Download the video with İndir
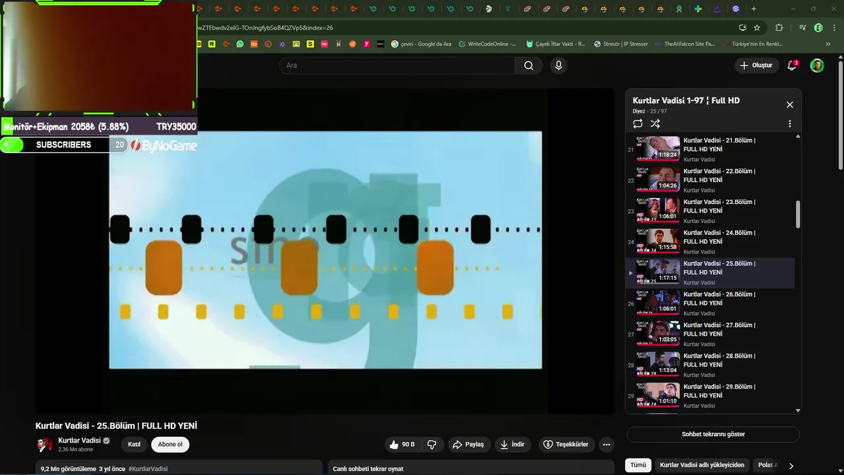 [x=512, y=445]
